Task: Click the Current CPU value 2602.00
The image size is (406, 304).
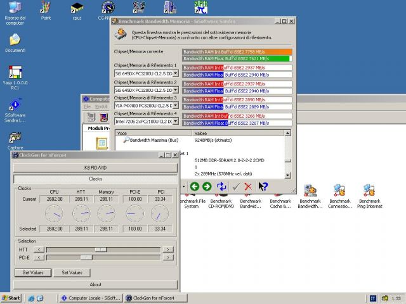Action: coord(55,199)
